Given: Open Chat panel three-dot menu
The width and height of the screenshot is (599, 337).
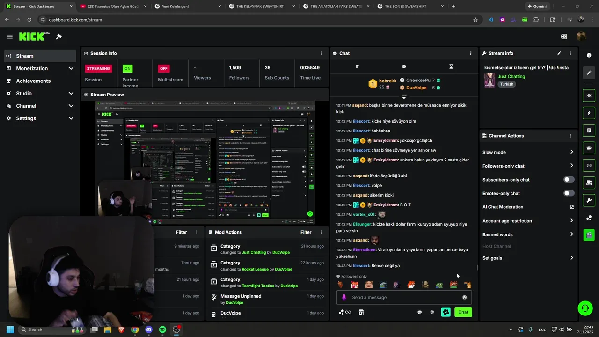Looking at the screenshot, I should tap(471, 53).
